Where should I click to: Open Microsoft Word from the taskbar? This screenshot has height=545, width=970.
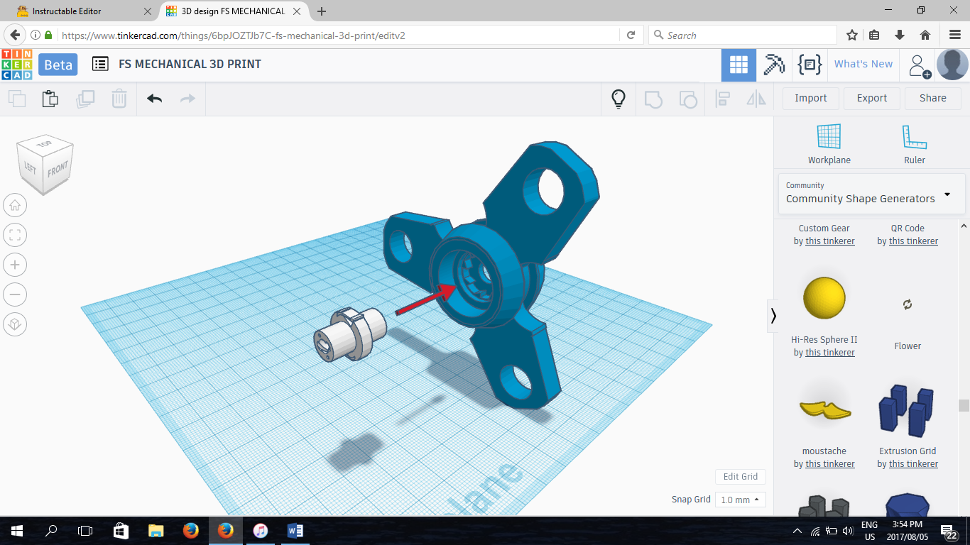click(x=295, y=530)
